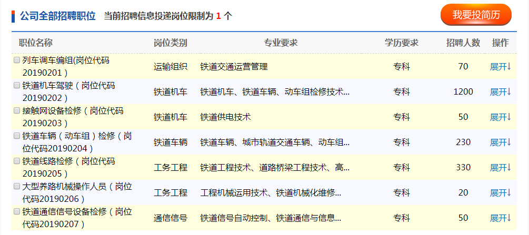The height and width of the screenshot is (235, 529).
Task: Check the 列车调车编组 position checkbox
Action: point(17,60)
